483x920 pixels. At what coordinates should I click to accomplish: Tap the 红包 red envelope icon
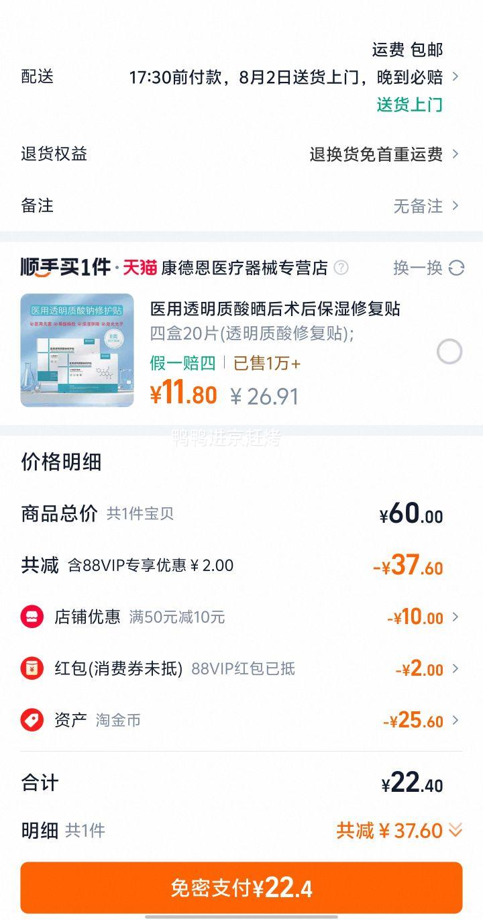pos(32,668)
